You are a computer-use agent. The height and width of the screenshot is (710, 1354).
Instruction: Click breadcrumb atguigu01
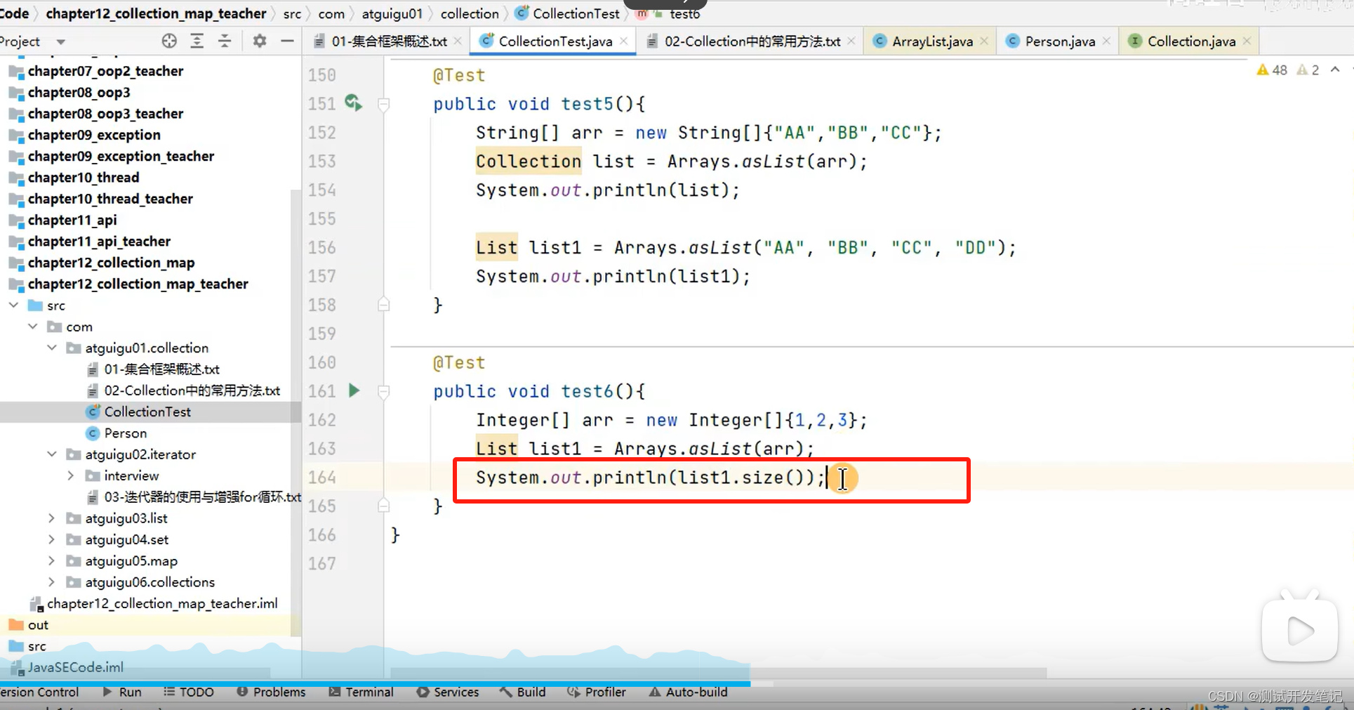coord(392,13)
